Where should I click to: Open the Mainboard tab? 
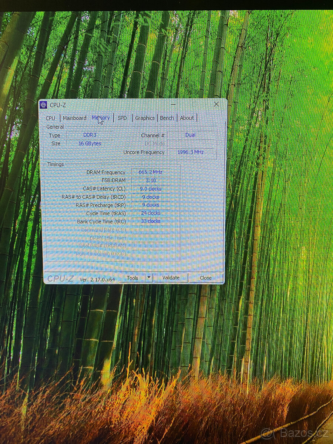coord(75,118)
